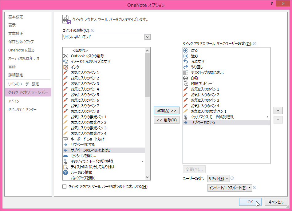Click the キャンセル button
292x211 pixels.
[276, 202]
